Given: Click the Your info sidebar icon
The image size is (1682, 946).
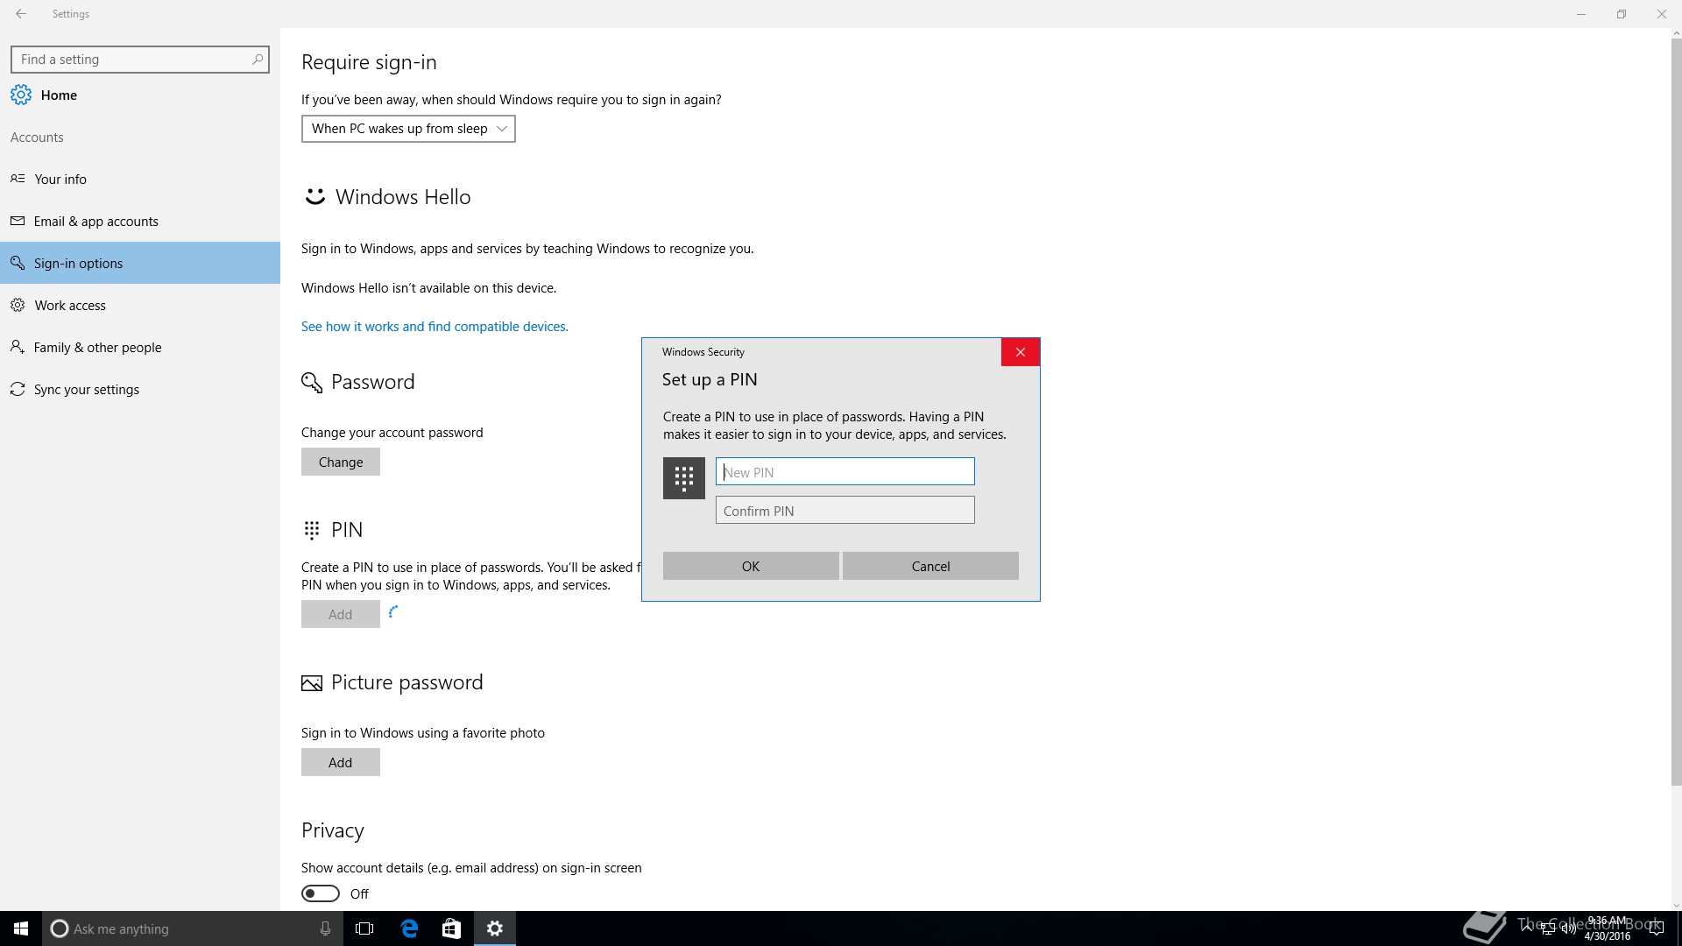Looking at the screenshot, I should tap(18, 179).
